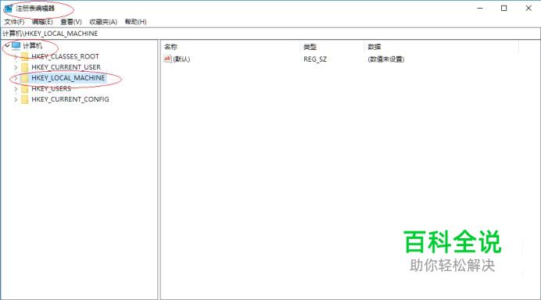This screenshot has width=541, height=300.
Task: Maximize the Registry Editor window
Action: [504, 9]
